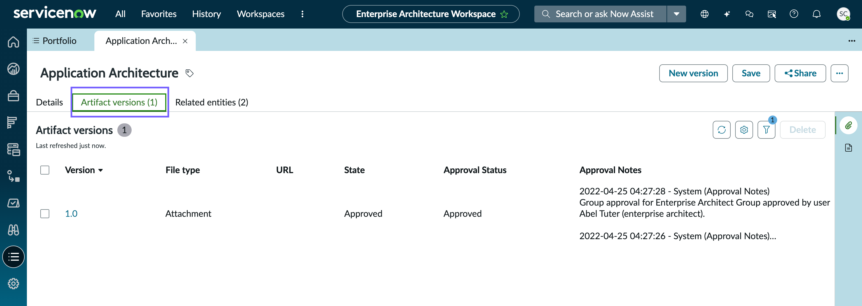Expand the search scope dropdown arrow
This screenshot has width=862, height=306.
676,14
